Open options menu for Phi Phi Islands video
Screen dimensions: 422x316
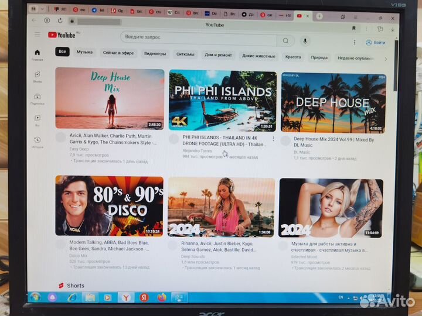click(273, 139)
